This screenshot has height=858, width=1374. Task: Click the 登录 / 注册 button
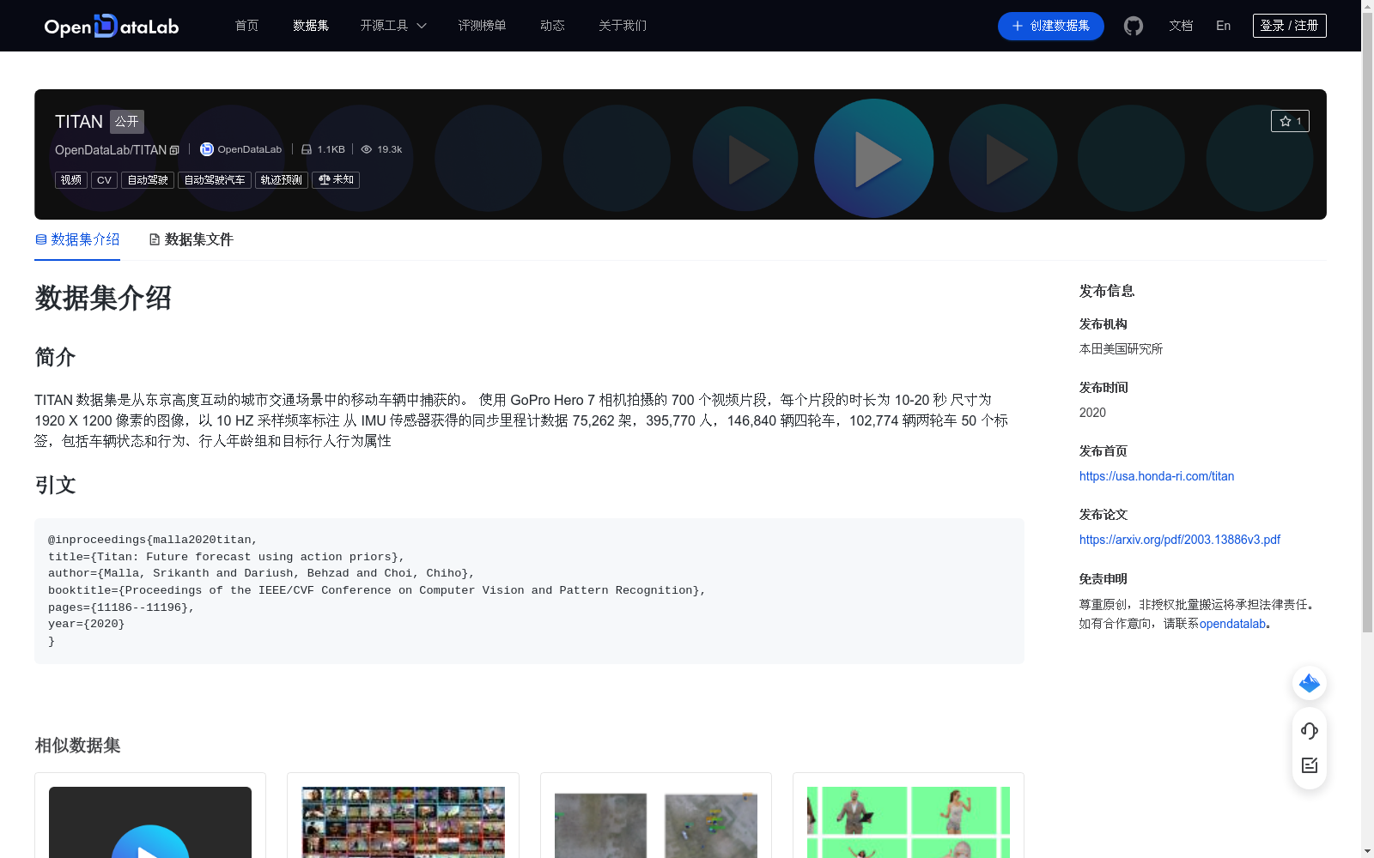tap(1290, 26)
